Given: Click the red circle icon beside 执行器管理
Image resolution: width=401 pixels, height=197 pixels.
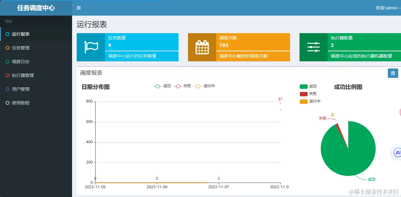Looking at the screenshot, I should coord(8,75).
